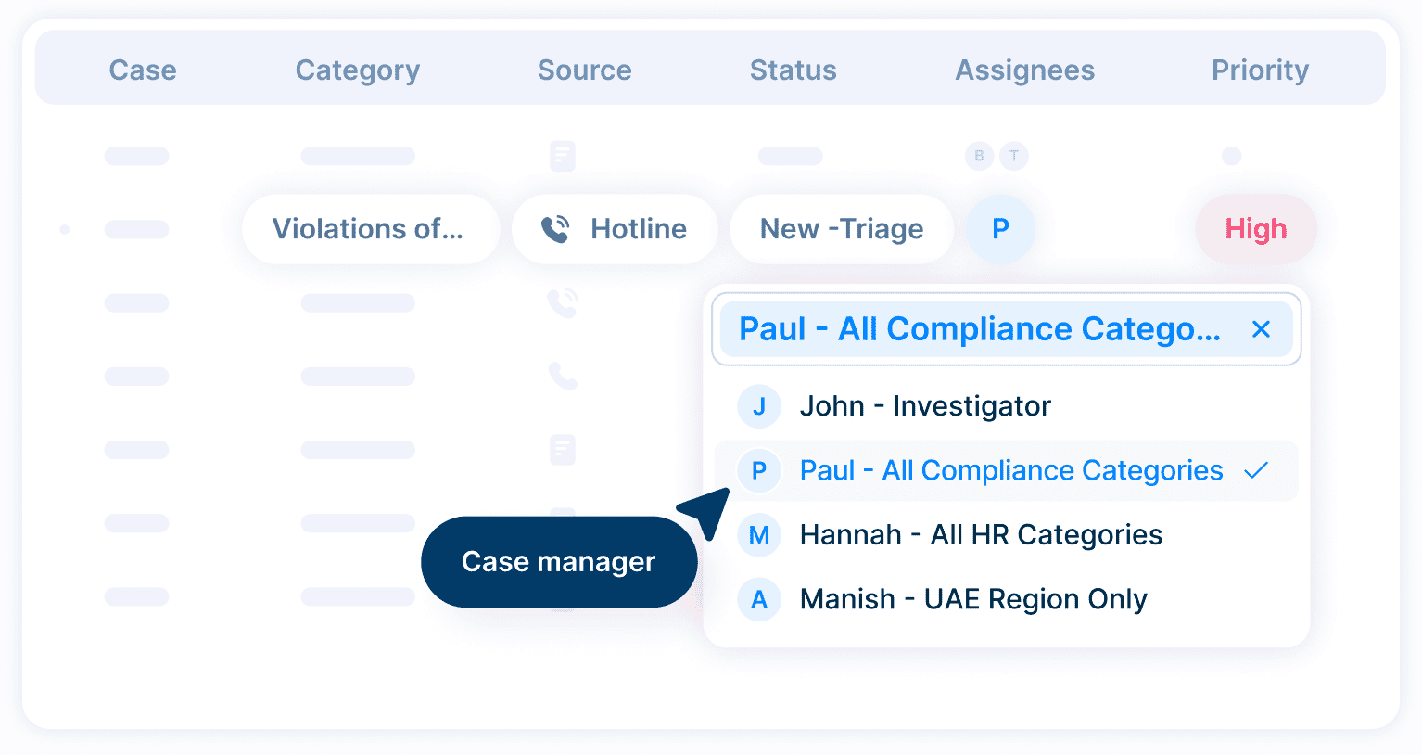
Task: Click the M avatar beside Hannah
Action: (759, 535)
